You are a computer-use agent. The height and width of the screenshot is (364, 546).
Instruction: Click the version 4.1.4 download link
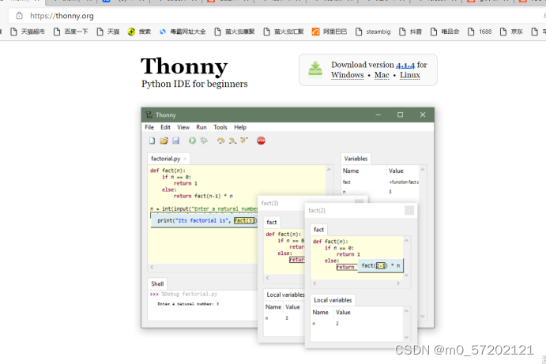click(405, 65)
